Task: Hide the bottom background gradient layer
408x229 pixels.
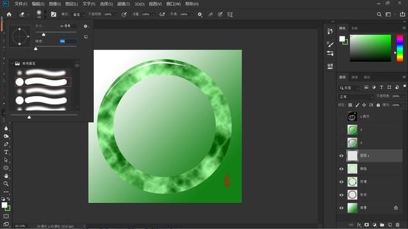Action: (x=342, y=208)
